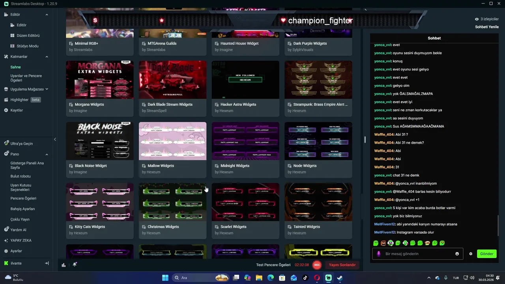Click the Test Pencere Öğeleri button
Image resolution: width=505 pixels, height=284 pixels.
point(273,265)
